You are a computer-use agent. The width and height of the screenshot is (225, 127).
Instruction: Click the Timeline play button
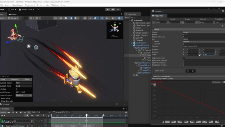17,112
